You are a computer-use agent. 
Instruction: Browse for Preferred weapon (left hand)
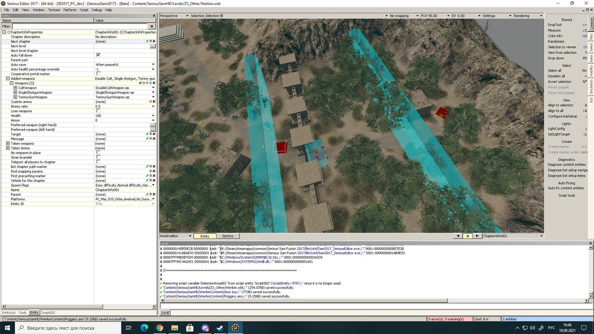click(x=153, y=129)
